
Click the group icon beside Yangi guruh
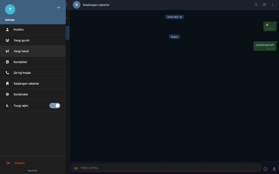pyautogui.click(x=7, y=40)
